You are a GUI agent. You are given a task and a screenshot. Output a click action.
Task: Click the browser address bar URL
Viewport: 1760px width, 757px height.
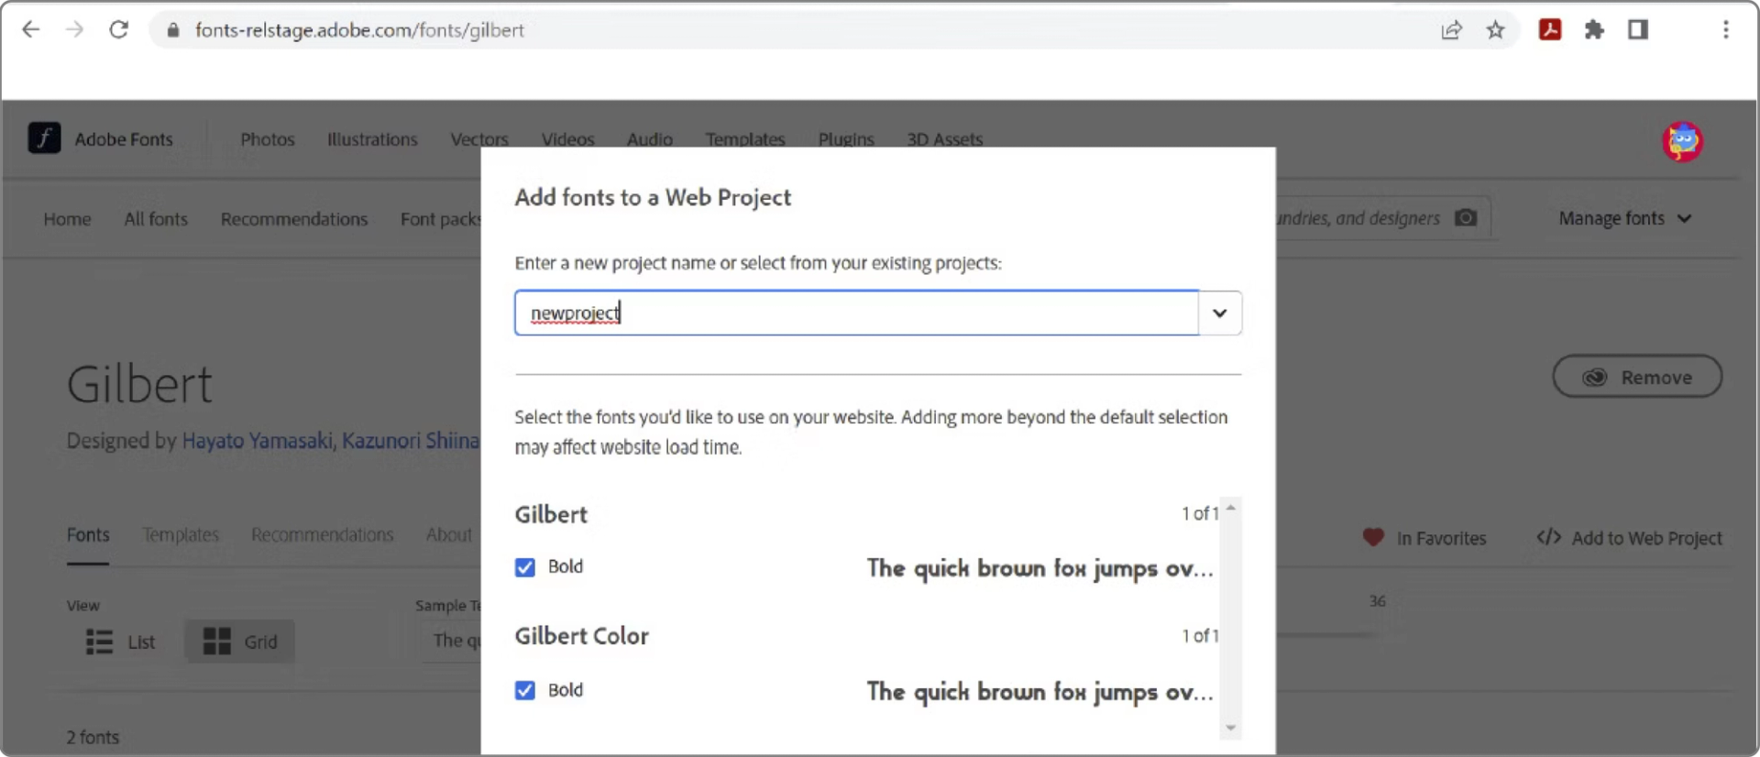pyautogui.click(x=359, y=30)
